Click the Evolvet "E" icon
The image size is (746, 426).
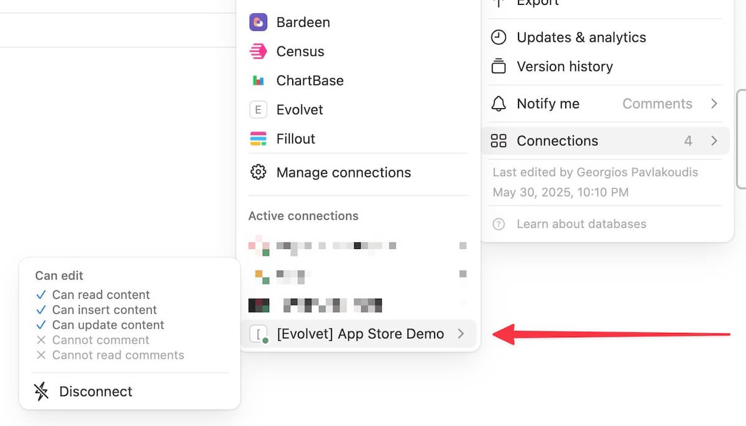258,110
